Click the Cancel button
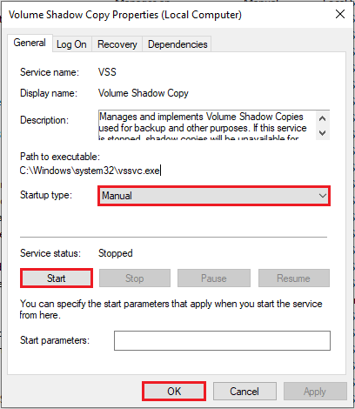 click(x=244, y=392)
